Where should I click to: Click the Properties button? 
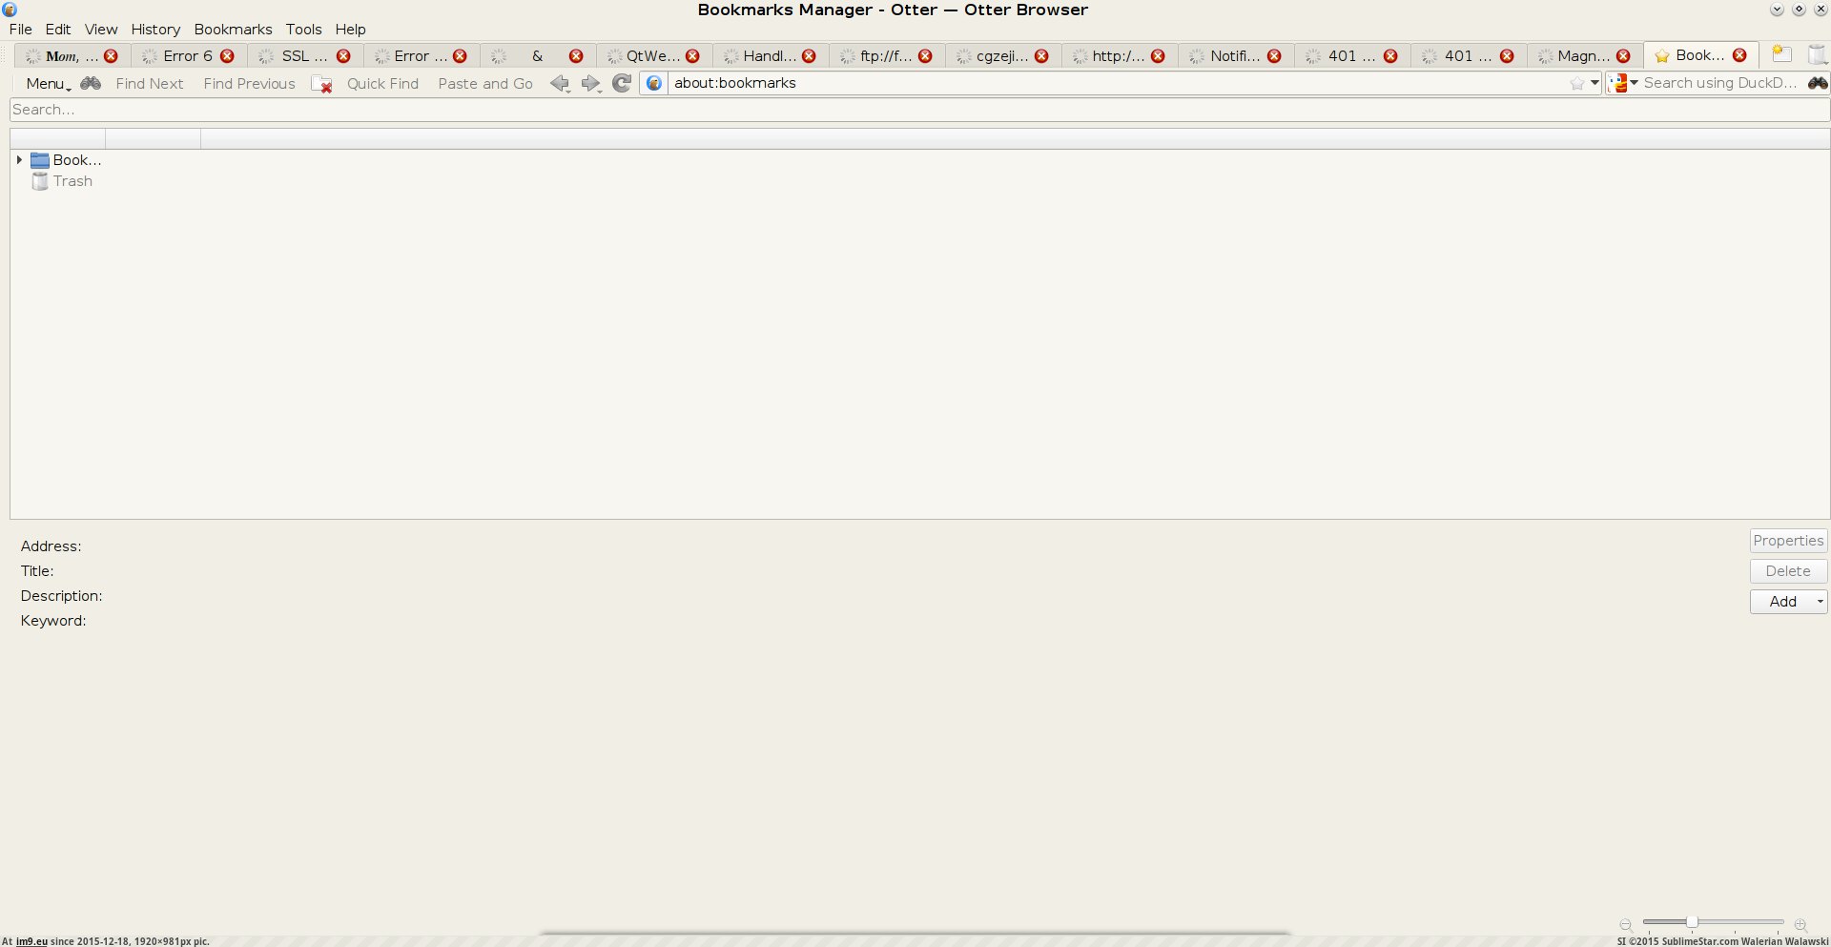coord(1788,541)
